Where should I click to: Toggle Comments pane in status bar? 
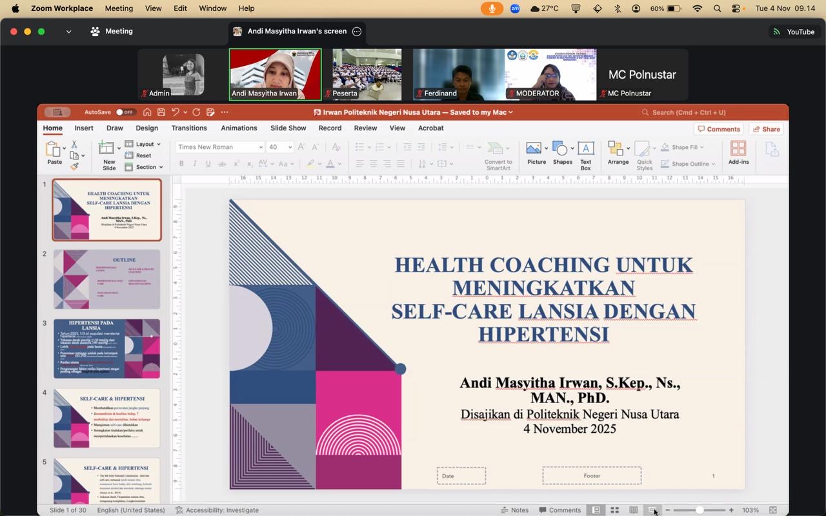[560, 510]
